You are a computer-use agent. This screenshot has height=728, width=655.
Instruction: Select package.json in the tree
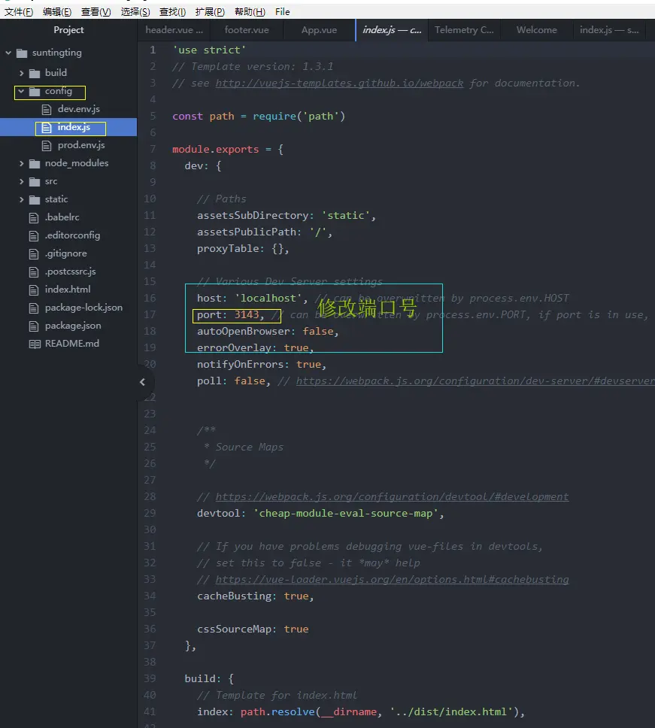click(x=68, y=326)
